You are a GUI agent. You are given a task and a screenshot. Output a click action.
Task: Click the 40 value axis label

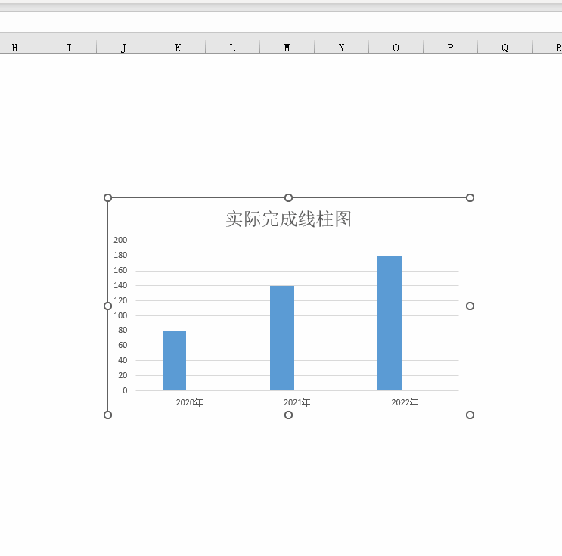[123, 360]
